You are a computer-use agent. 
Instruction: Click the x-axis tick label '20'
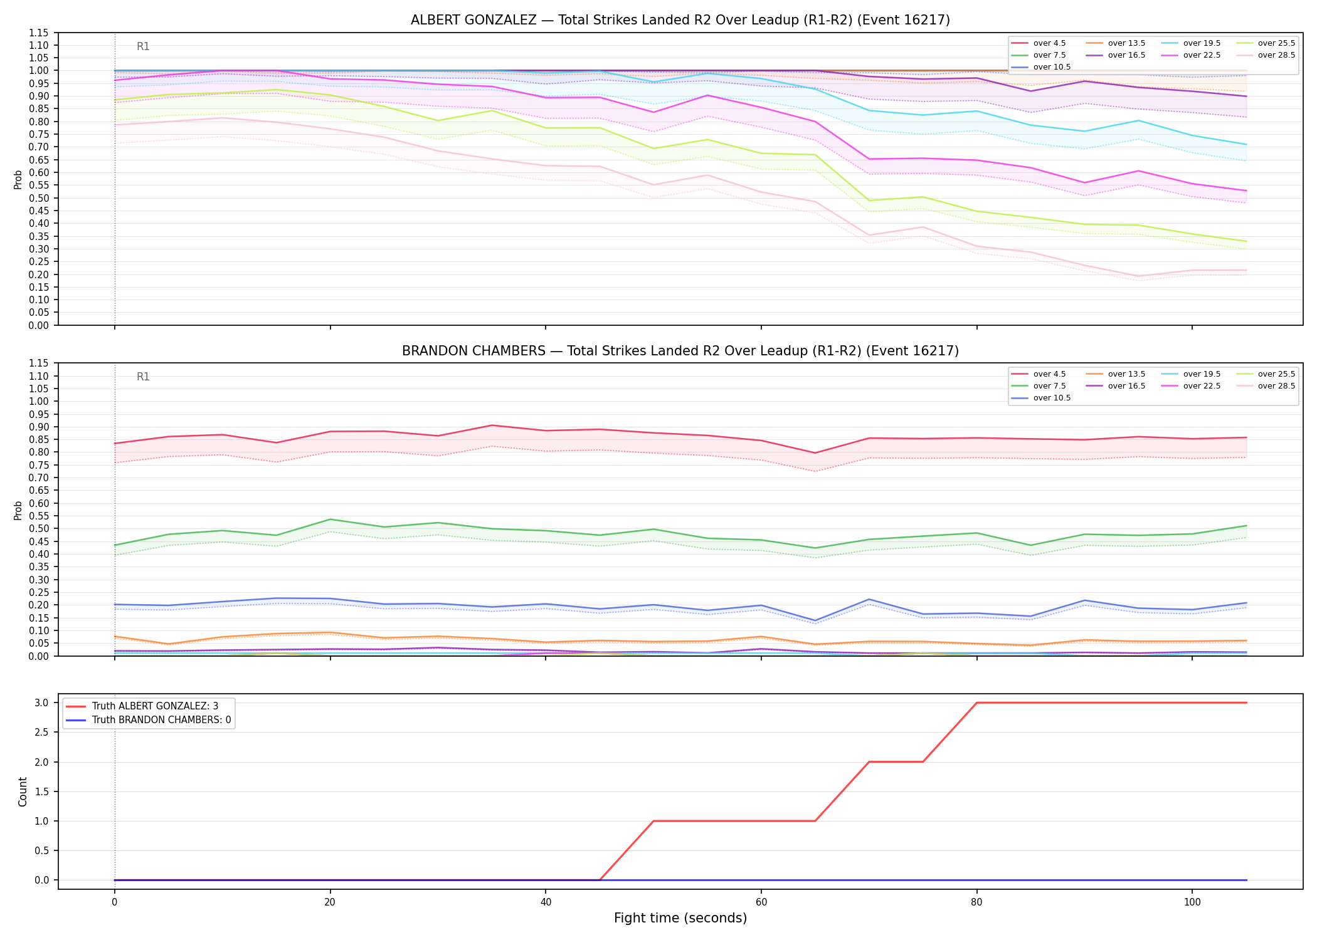click(x=330, y=902)
